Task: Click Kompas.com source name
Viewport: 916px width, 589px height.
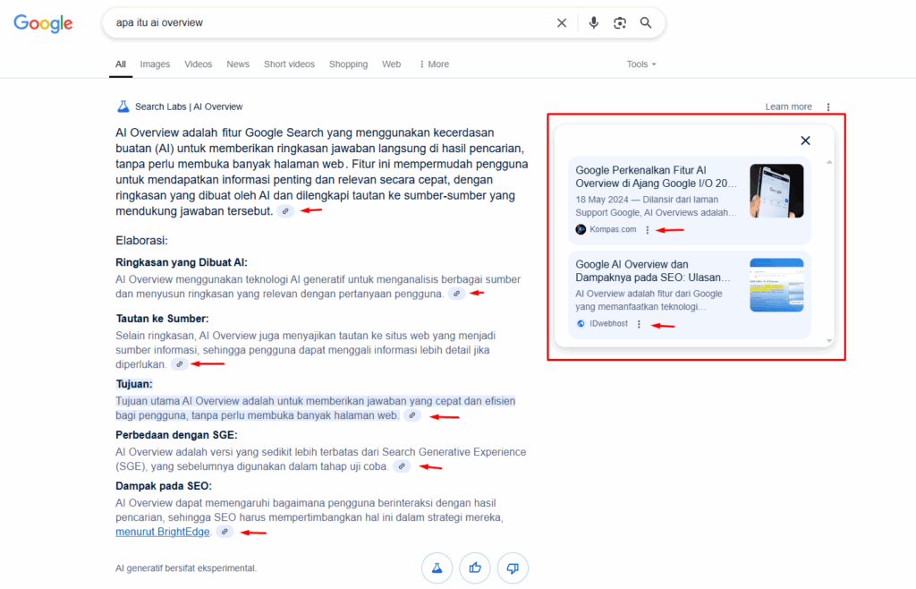Action: coord(613,230)
